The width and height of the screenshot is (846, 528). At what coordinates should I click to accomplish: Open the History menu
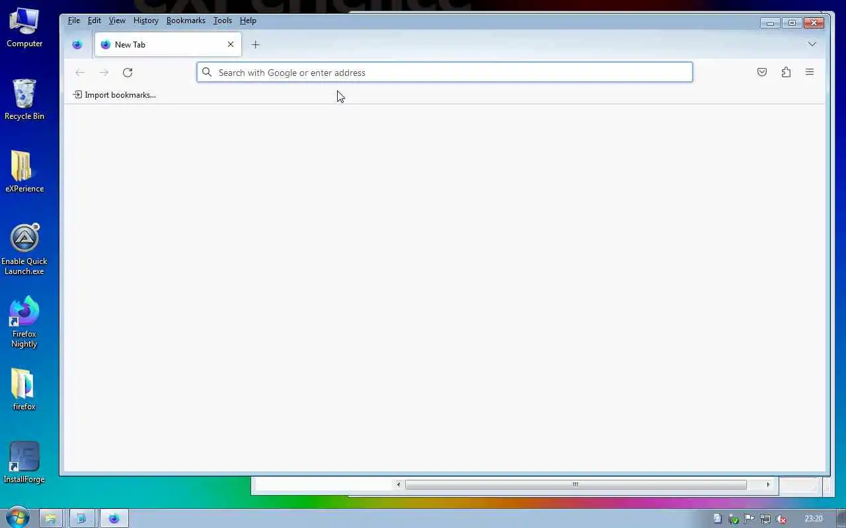pyautogui.click(x=146, y=20)
